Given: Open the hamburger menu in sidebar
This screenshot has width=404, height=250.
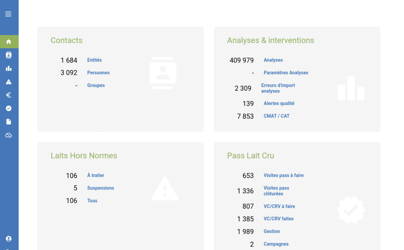Looking at the screenshot, I should click(8, 14).
